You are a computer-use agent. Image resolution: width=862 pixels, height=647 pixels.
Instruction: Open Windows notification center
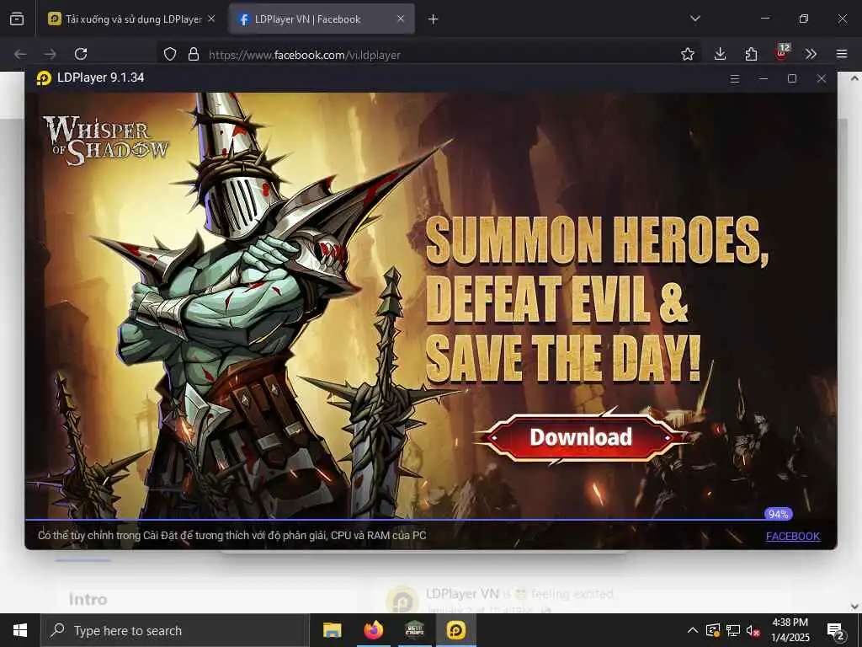pos(836,631)
